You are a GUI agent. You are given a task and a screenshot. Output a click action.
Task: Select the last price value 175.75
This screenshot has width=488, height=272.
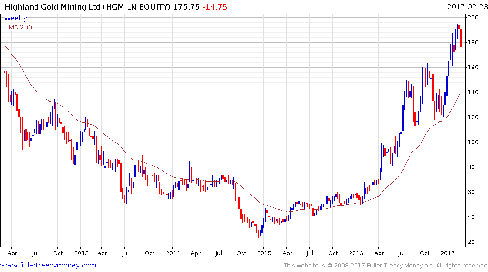coord(187,7)
